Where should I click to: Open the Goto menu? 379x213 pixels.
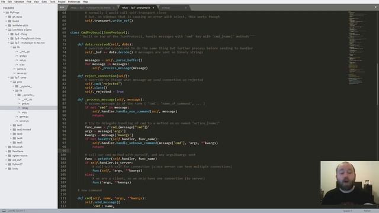[44, 2]
